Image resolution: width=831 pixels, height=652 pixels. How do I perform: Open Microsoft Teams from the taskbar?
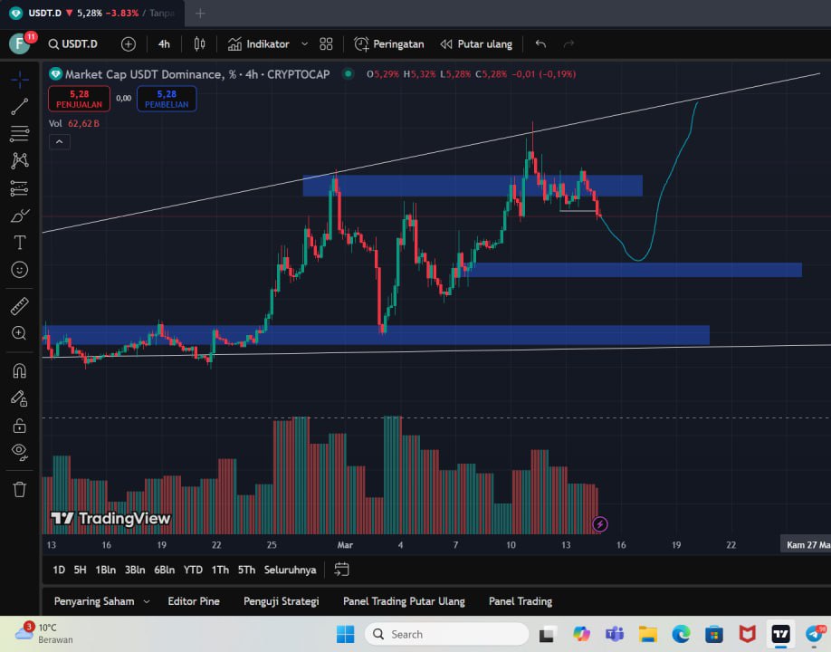pyautogui.click(x=615, y=634)
